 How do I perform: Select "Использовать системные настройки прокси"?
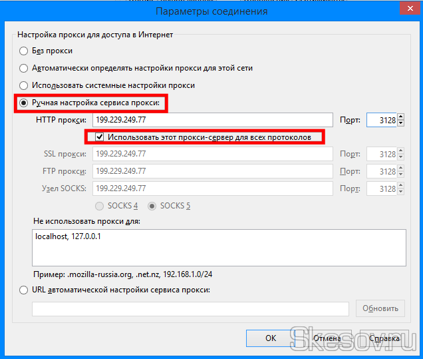(x=24, y=85)
